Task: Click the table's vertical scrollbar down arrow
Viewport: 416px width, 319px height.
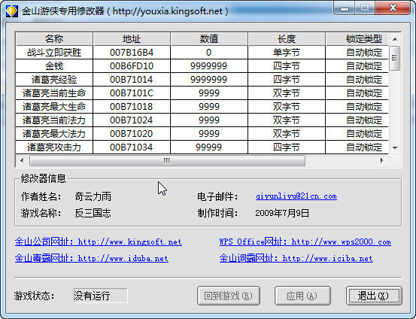Action: coord(395,147)
